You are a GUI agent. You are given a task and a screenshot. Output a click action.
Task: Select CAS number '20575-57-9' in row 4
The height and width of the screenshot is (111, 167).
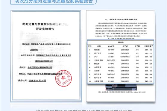[x=111, y=60]
